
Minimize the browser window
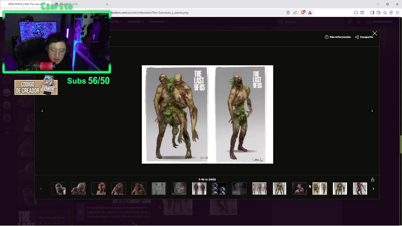(x=378, y=4)
